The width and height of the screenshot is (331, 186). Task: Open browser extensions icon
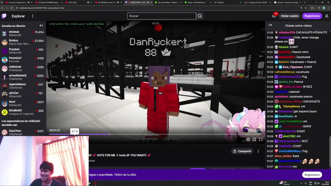(312, 8)
